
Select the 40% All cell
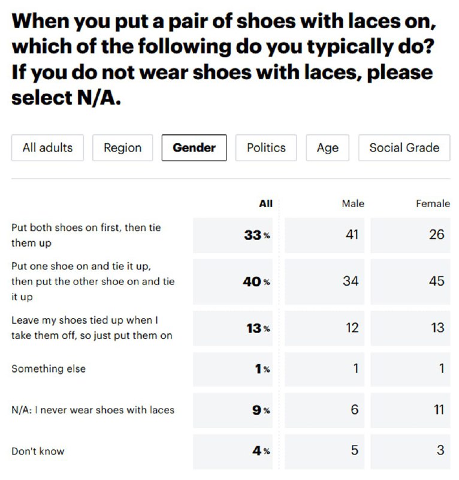[232, 281]
